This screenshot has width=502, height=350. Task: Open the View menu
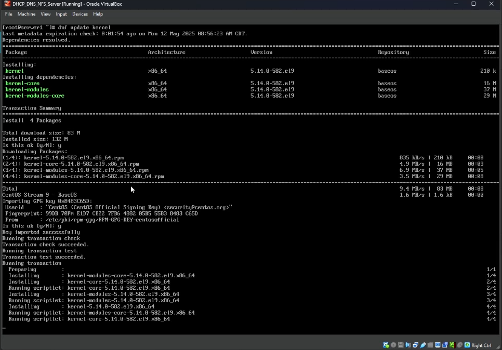tap(45, 14)
